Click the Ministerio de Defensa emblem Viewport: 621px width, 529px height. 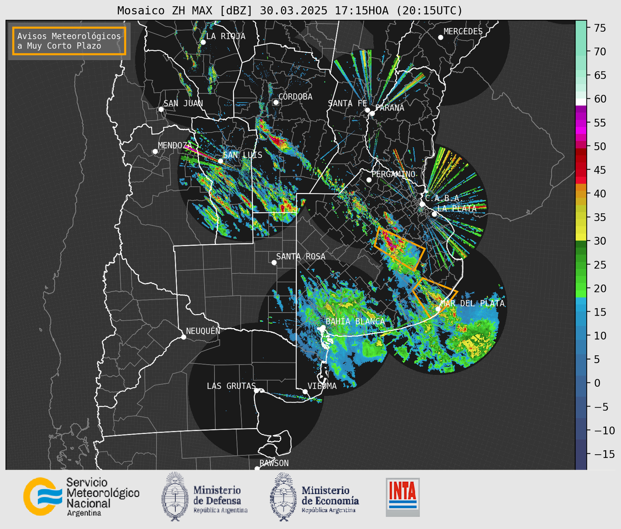click(x=174, y=497)
